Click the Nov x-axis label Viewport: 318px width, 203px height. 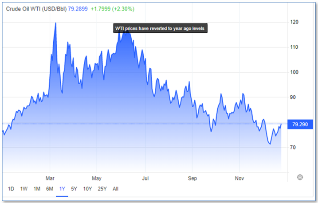point(239,178)
